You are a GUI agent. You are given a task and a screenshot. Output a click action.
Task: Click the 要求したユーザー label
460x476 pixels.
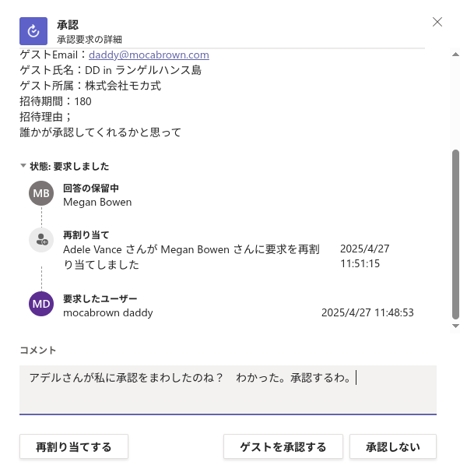[x=100, y=298]
